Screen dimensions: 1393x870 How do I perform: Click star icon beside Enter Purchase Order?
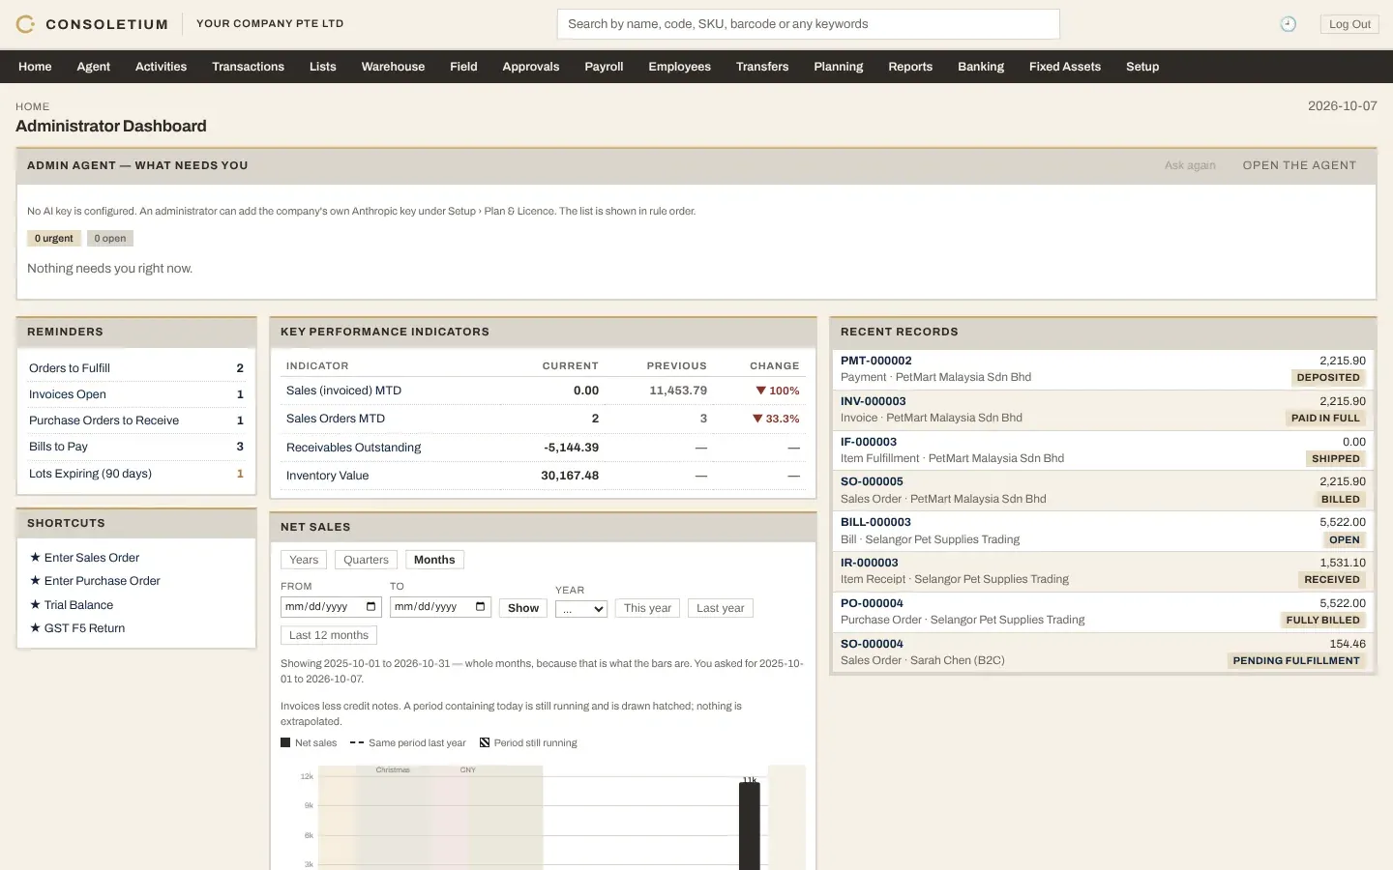coord(35,581)
